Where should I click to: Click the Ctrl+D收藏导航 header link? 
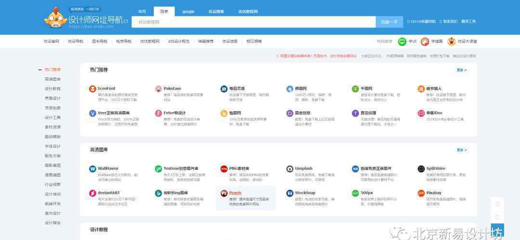(x=421, y=22)
